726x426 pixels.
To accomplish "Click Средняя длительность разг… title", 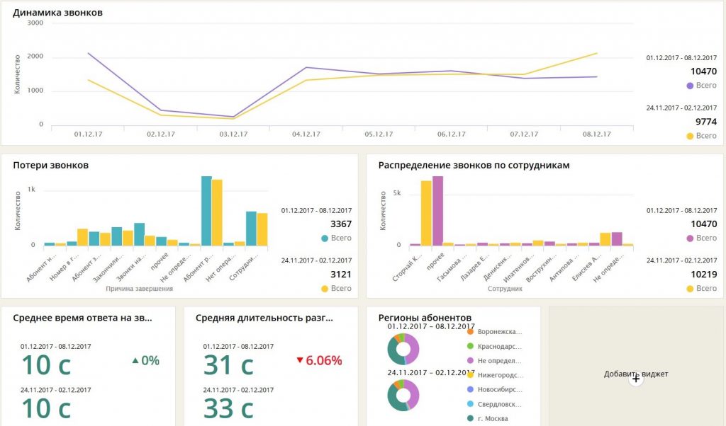I will click(x=264, y=318).
